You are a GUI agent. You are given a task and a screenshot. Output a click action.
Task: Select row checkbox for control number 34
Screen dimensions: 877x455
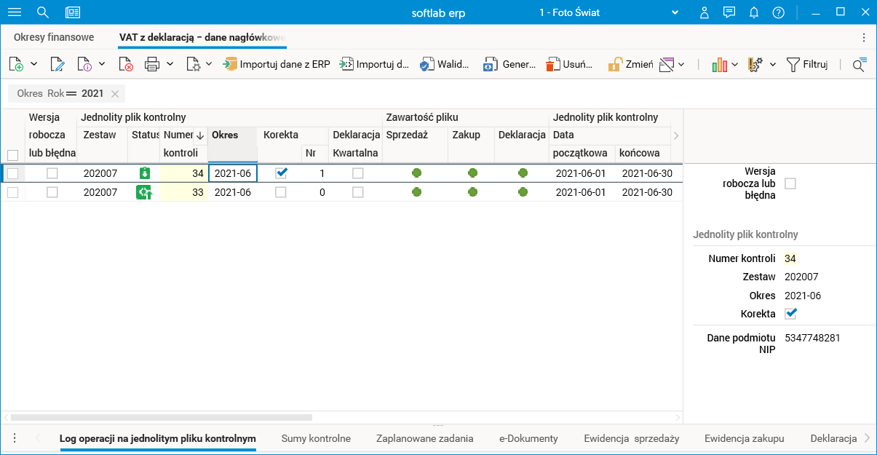(12, 173)
